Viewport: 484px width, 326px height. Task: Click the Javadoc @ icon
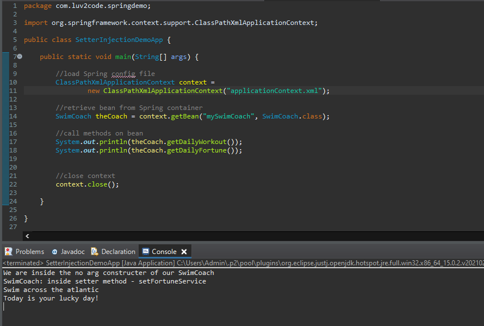click(55, 252)
